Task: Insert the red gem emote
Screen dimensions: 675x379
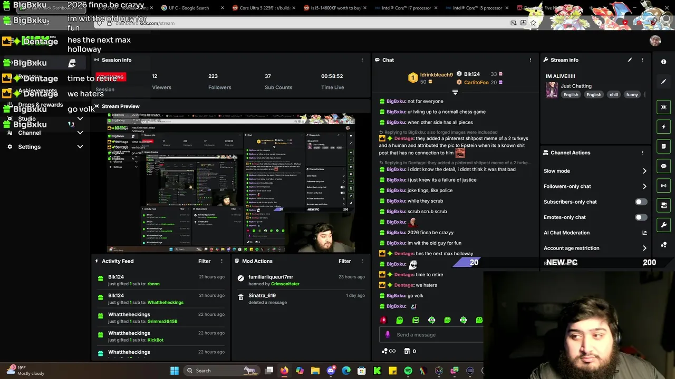Action: (x=383, y=320)
